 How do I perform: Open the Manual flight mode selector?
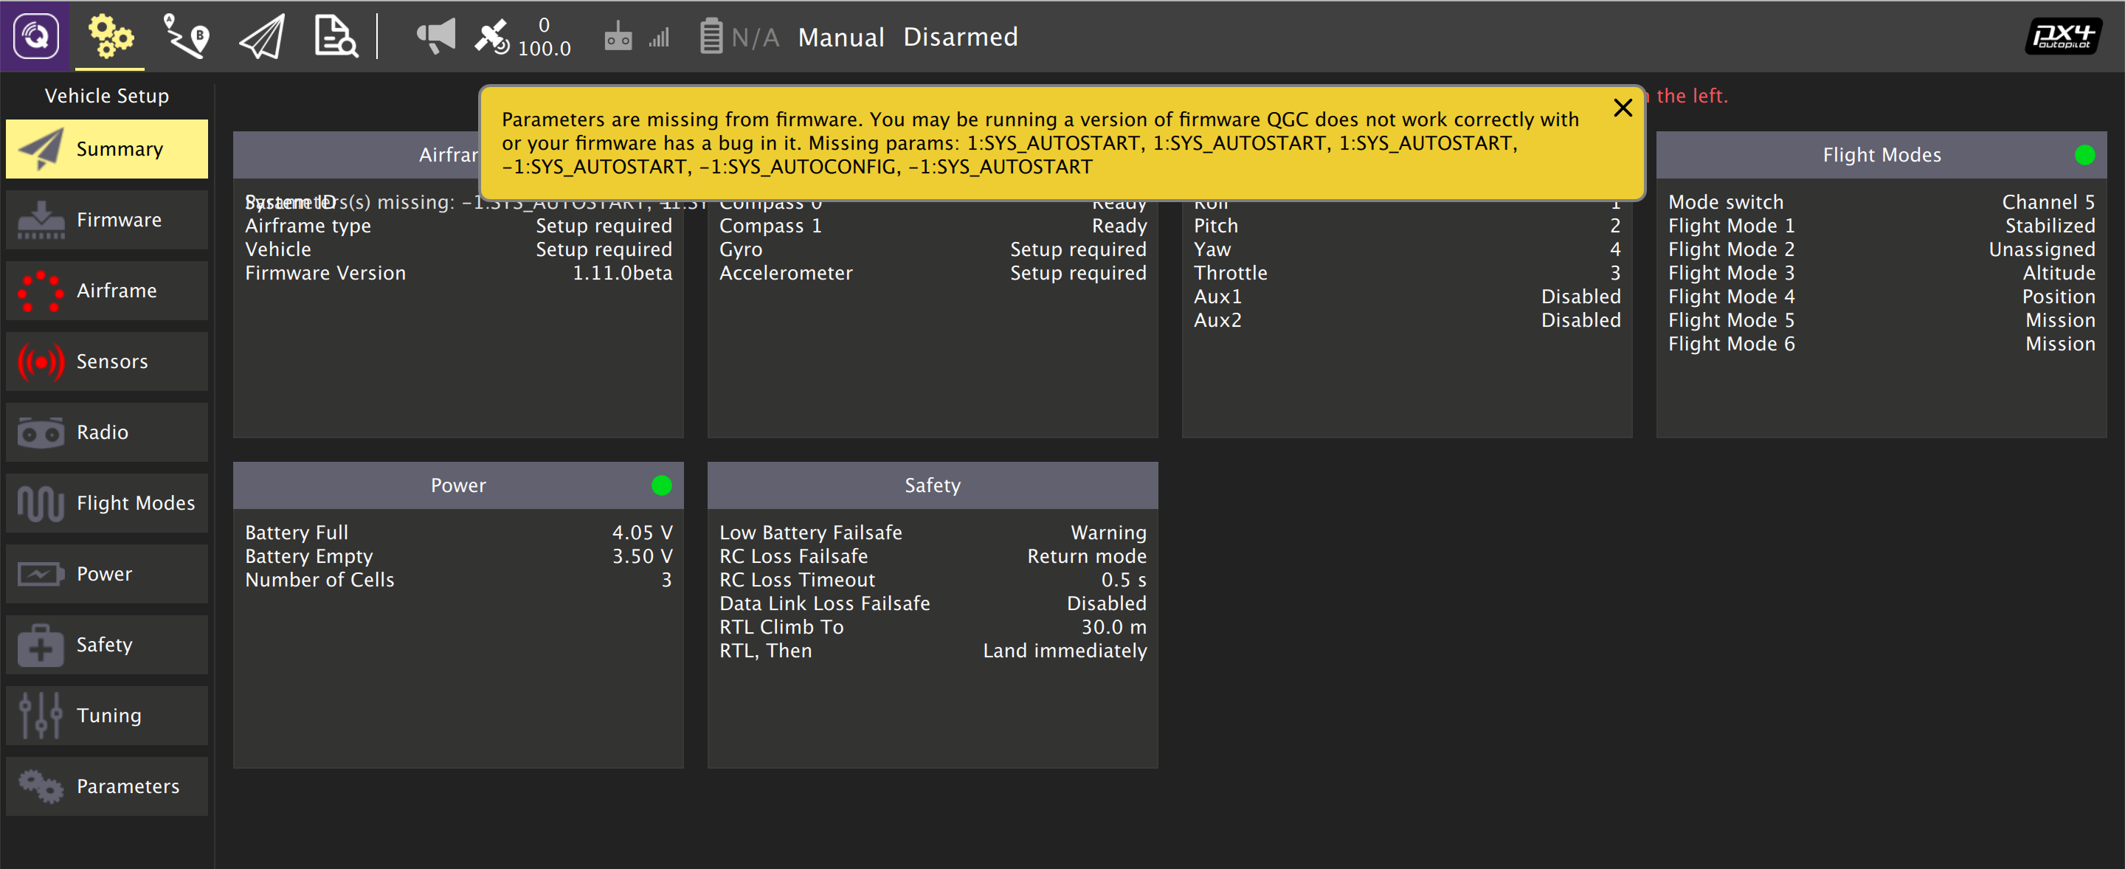[840, 36]
